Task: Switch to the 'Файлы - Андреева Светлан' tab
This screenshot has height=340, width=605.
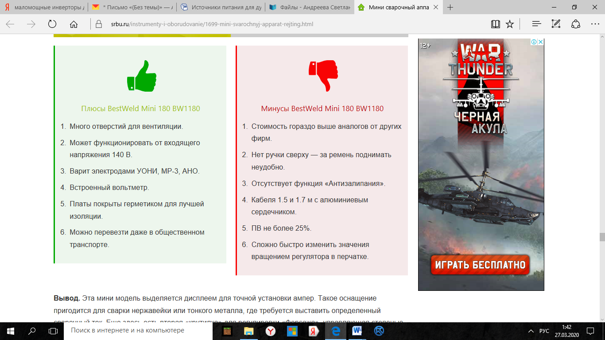Action: pyautogui.click(x=309, y=7)
